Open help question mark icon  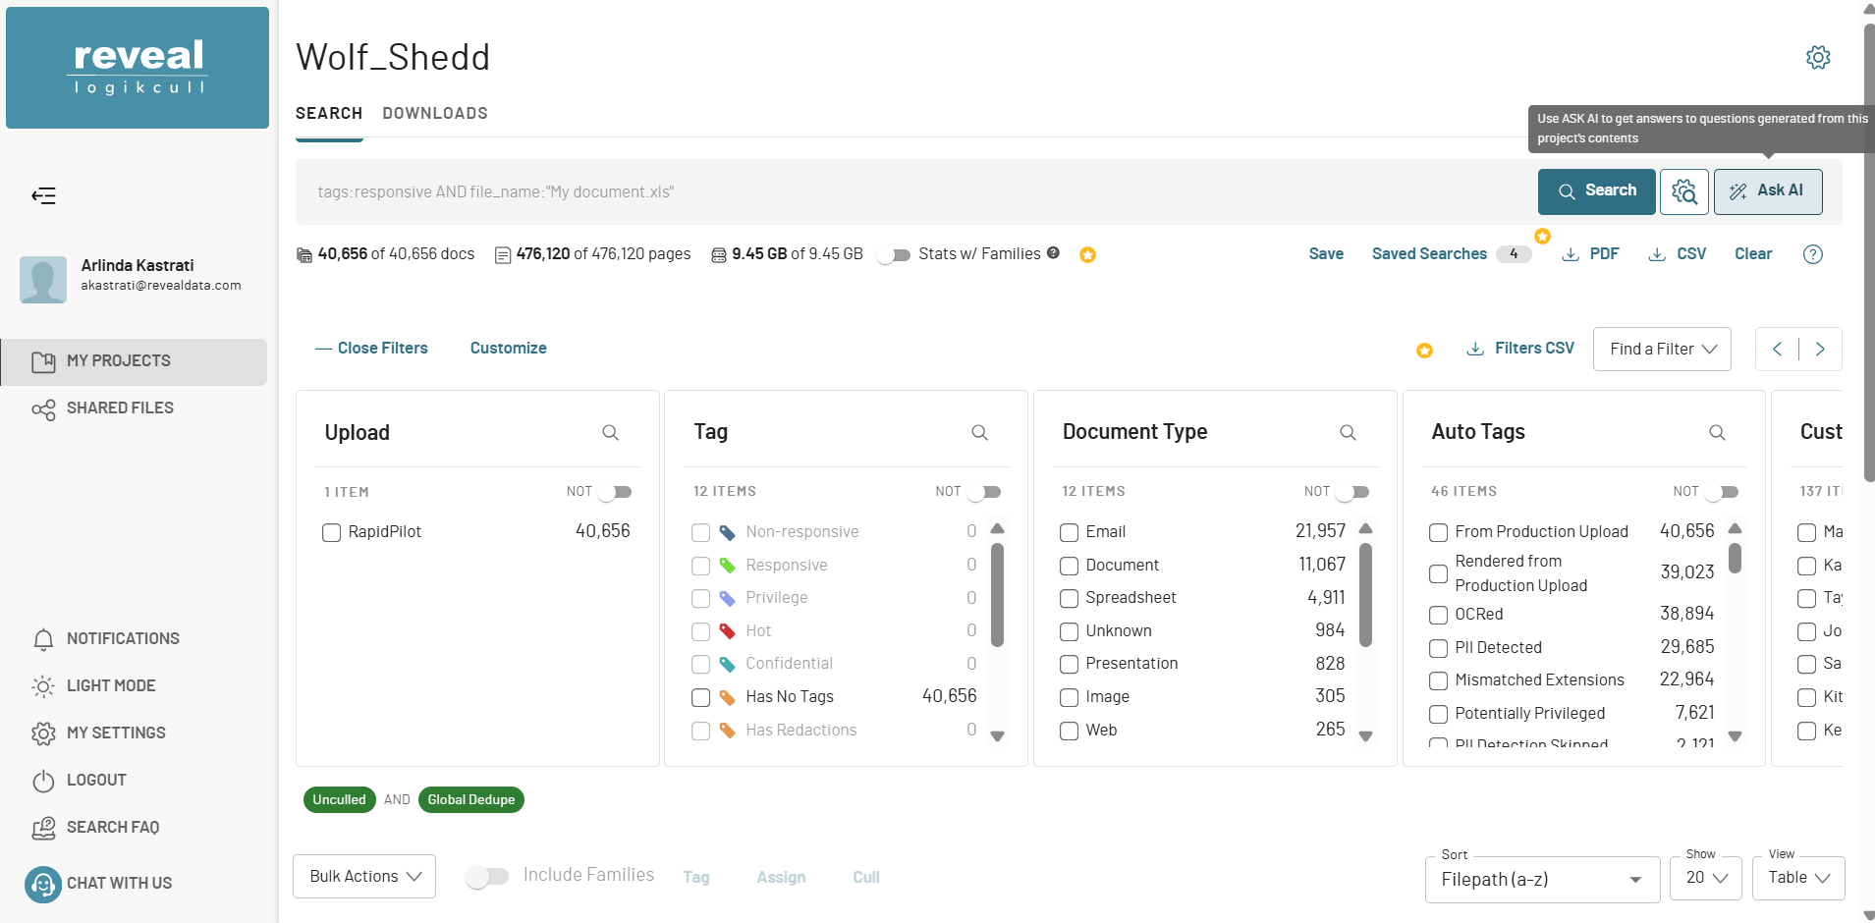point(1812,254)
